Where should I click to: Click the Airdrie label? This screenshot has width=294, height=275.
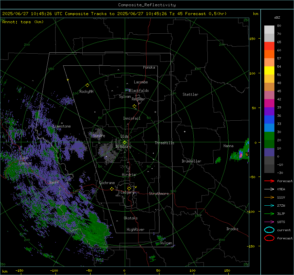pyautogui.click(x=129, y=175)
